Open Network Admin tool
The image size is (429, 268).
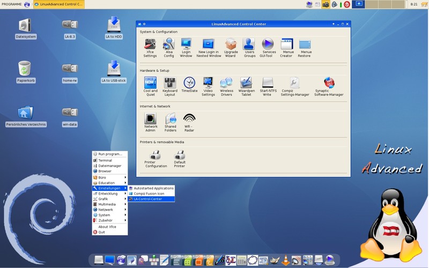pos(151,122)
